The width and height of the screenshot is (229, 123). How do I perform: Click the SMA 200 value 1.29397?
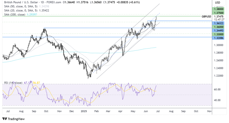pos(32,15)
